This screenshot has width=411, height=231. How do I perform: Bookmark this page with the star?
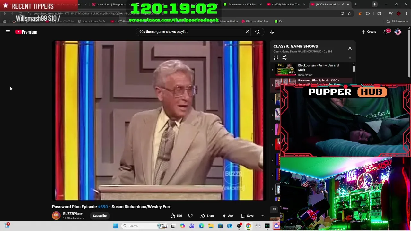click(x=349, y=13)
